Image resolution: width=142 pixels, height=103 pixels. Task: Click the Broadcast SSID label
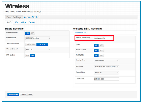pos(81,50)
